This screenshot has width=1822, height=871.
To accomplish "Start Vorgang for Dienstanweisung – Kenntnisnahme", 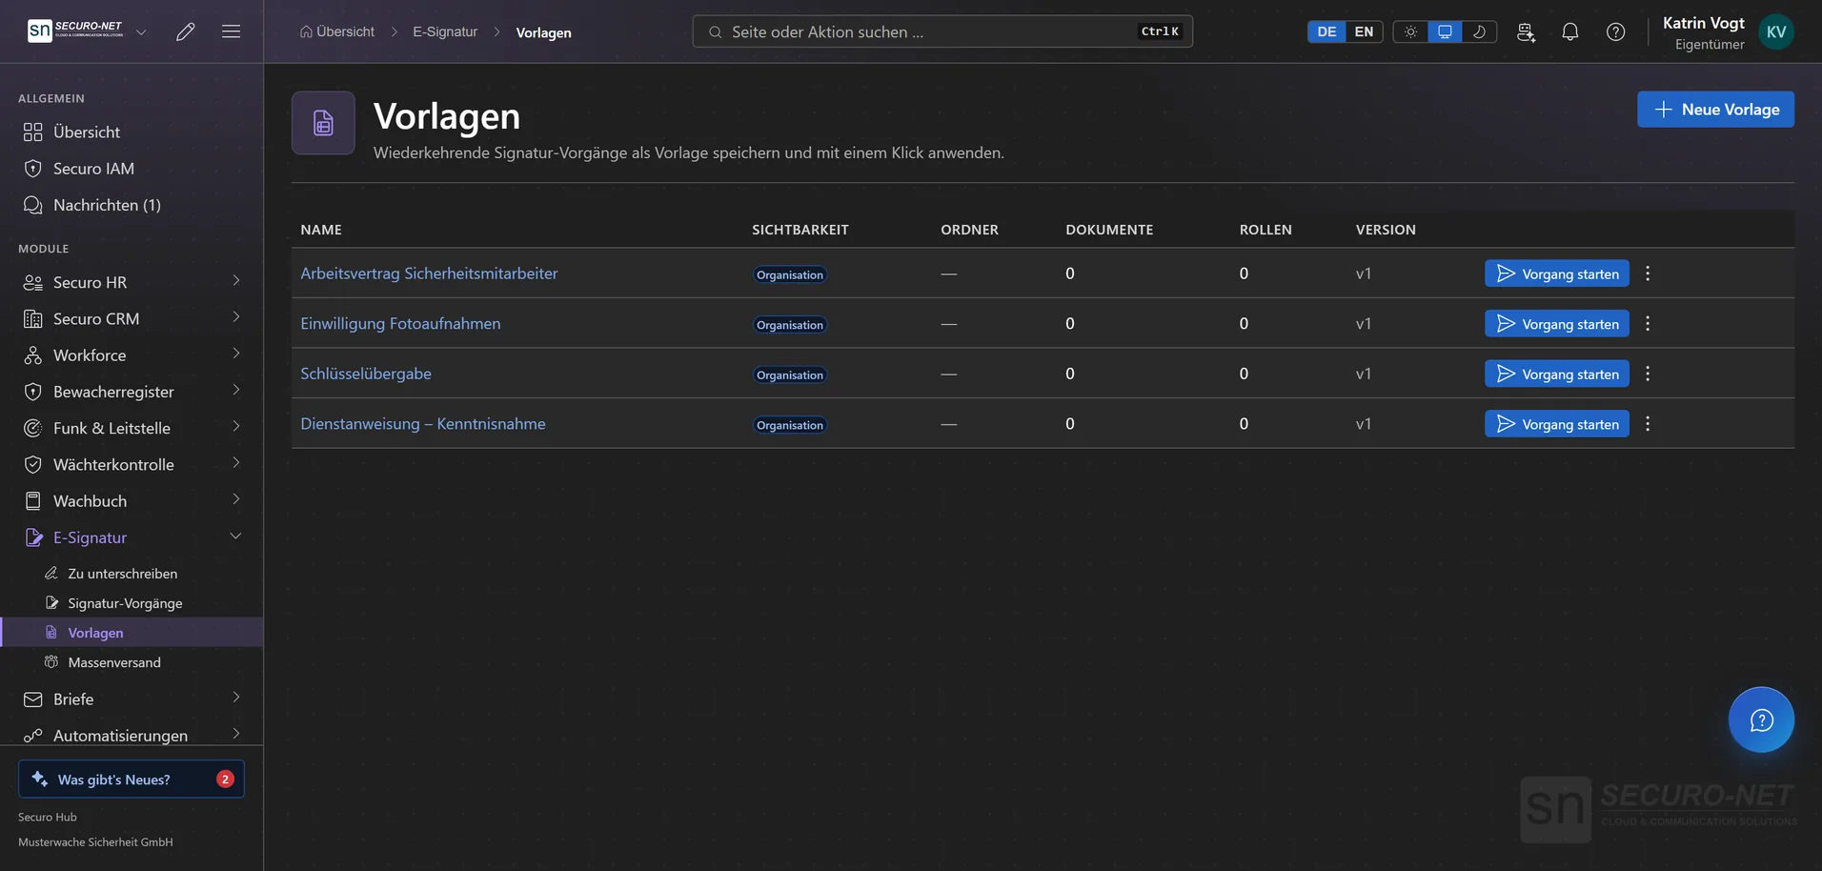I will pos(1556,424).
